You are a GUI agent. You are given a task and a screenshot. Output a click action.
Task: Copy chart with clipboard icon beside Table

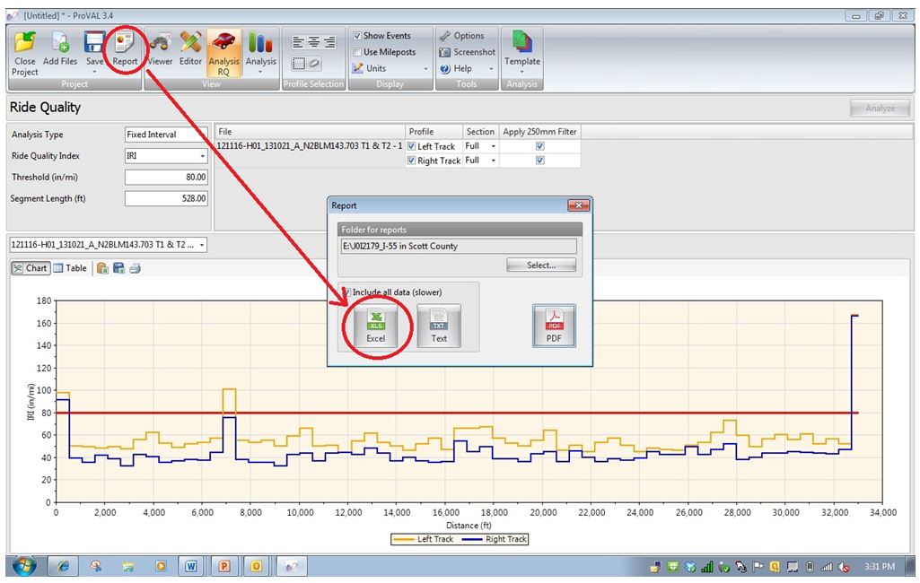tap(102, 268)
